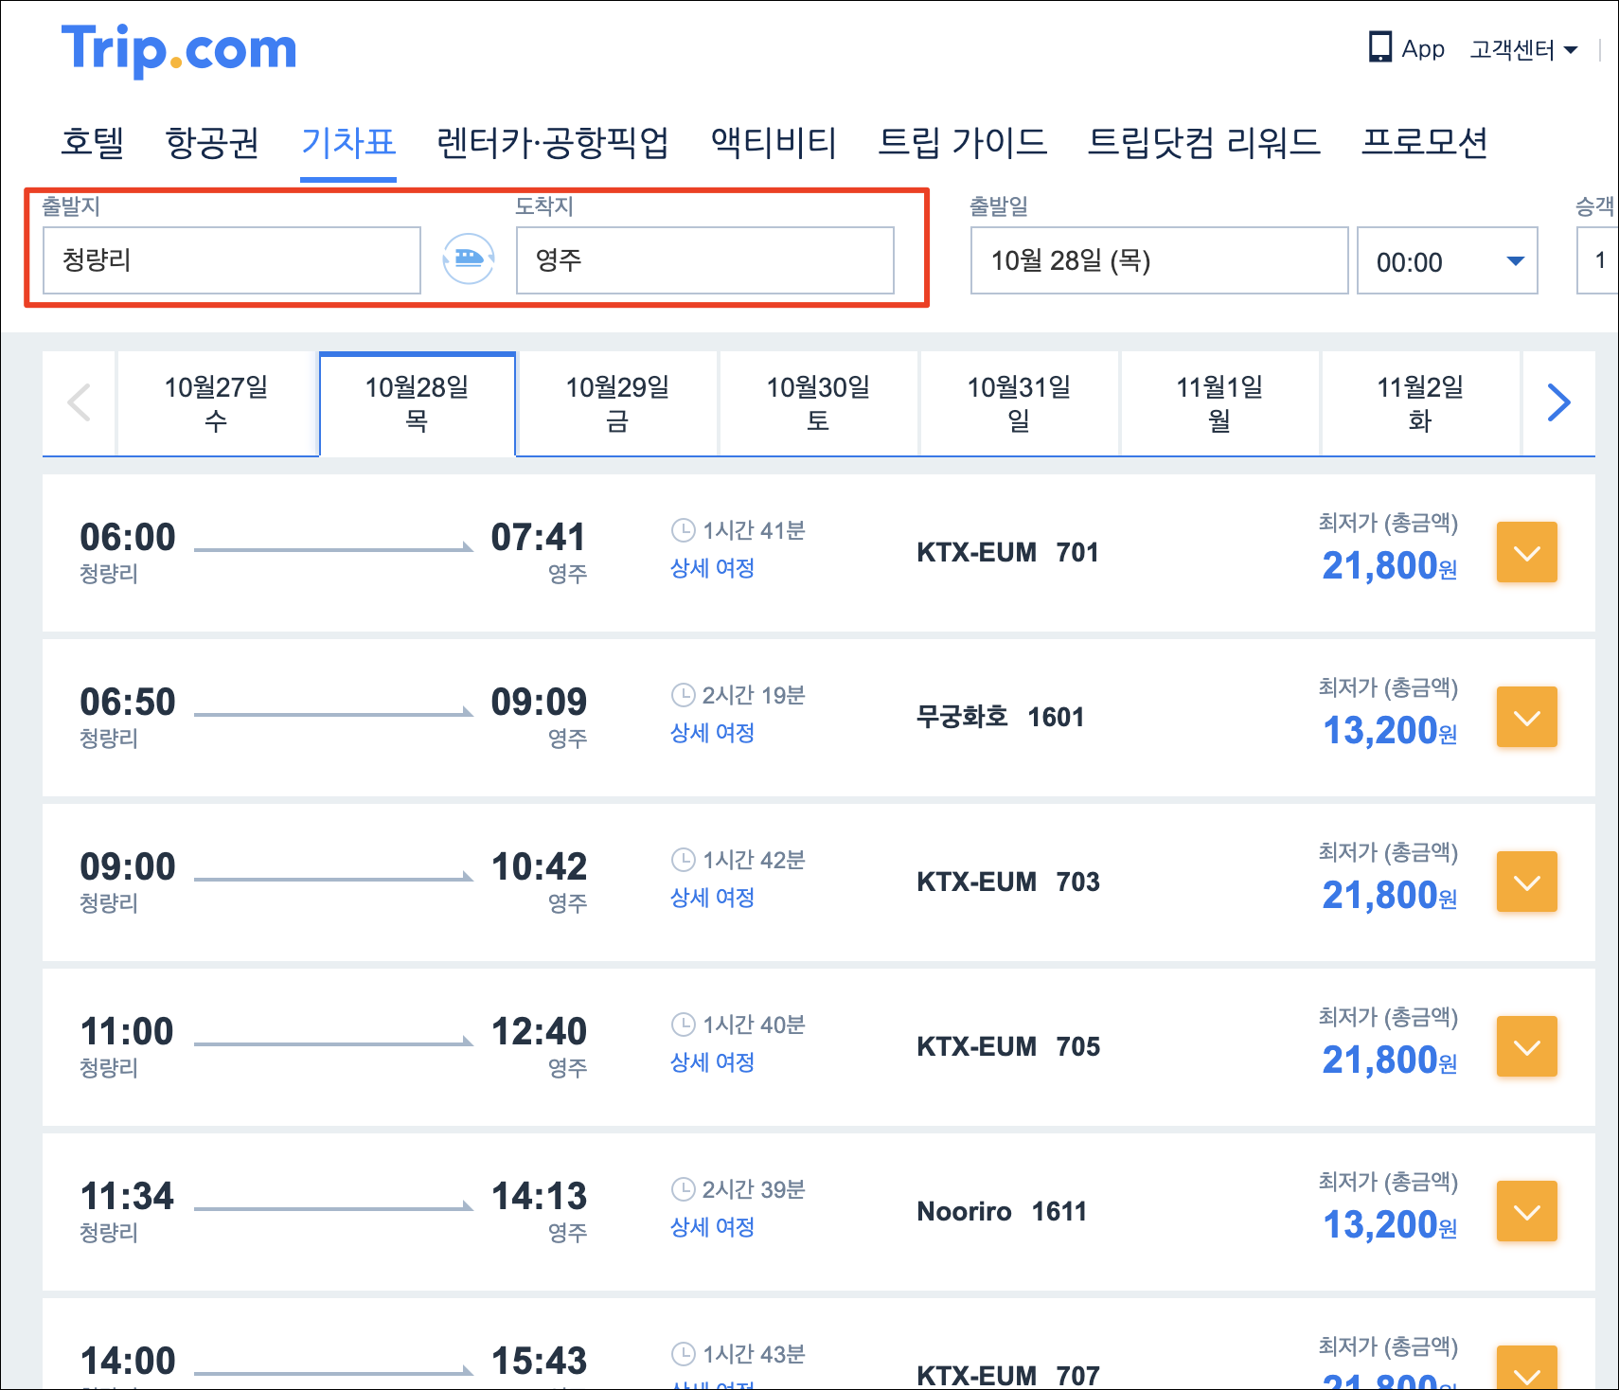The height and width of the screenshot is (1390, 1619).
Task: Click the Trip.com logo
Action: (x=179, y=49)
